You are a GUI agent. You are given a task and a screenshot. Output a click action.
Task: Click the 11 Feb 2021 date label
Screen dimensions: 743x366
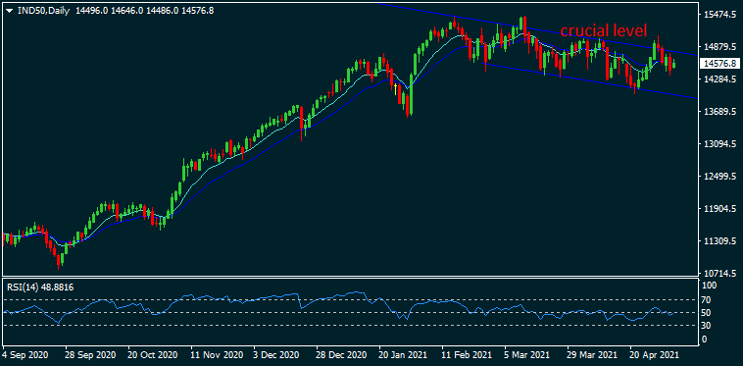pyautogui.click(x=466, y=354)
